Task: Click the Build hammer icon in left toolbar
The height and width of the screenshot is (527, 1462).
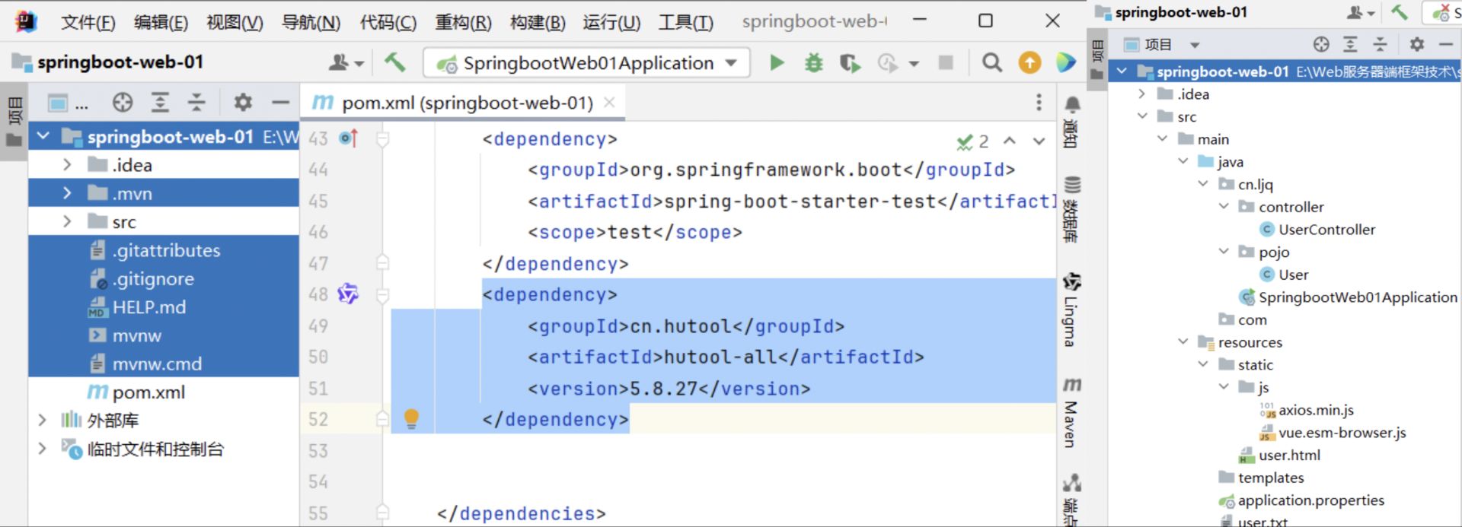Action: (x=394, y=62)
